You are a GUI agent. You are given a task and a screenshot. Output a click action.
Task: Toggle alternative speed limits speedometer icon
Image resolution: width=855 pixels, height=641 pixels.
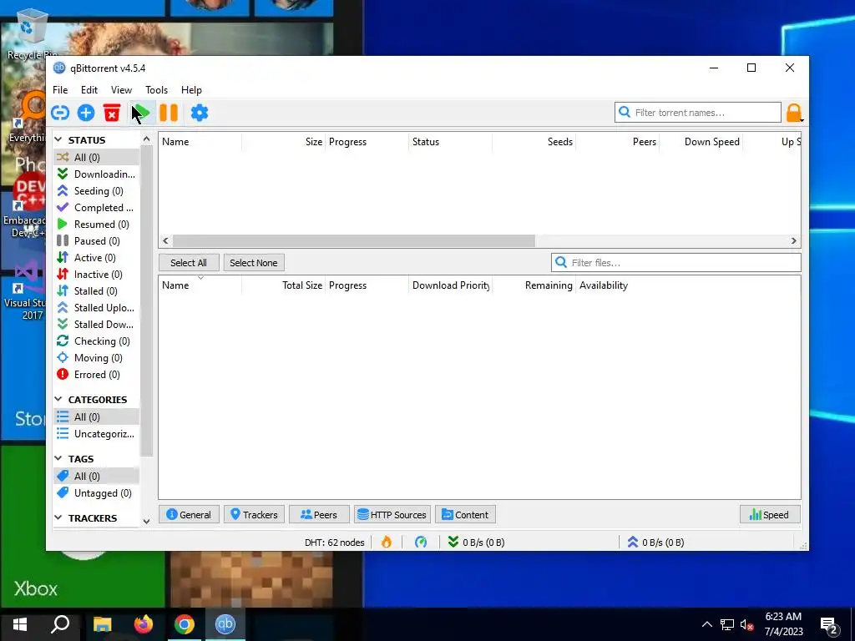point(421,543)
